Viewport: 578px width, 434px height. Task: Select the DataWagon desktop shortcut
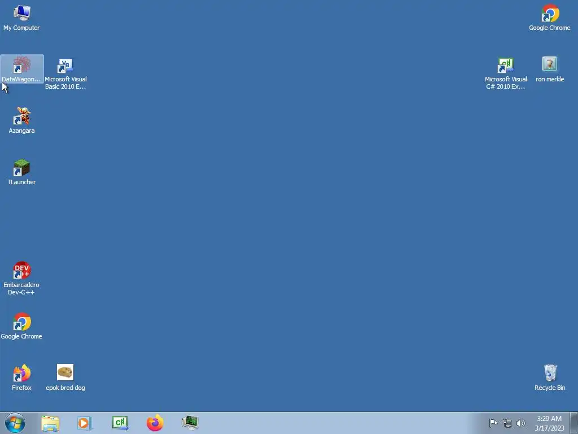(22, 70)
